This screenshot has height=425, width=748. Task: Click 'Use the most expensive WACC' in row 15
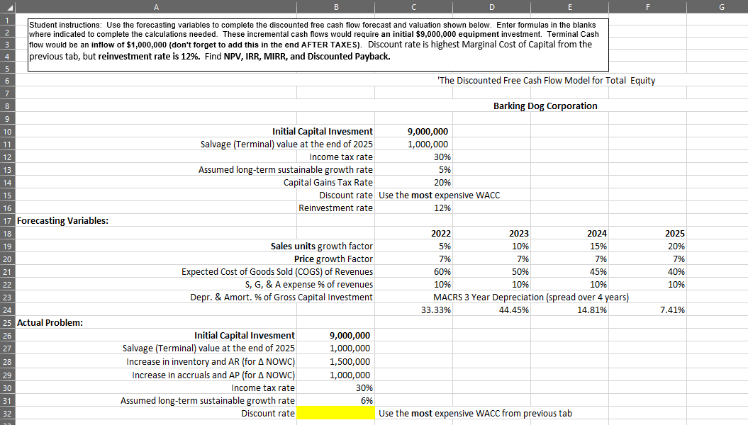pos(440,195)
